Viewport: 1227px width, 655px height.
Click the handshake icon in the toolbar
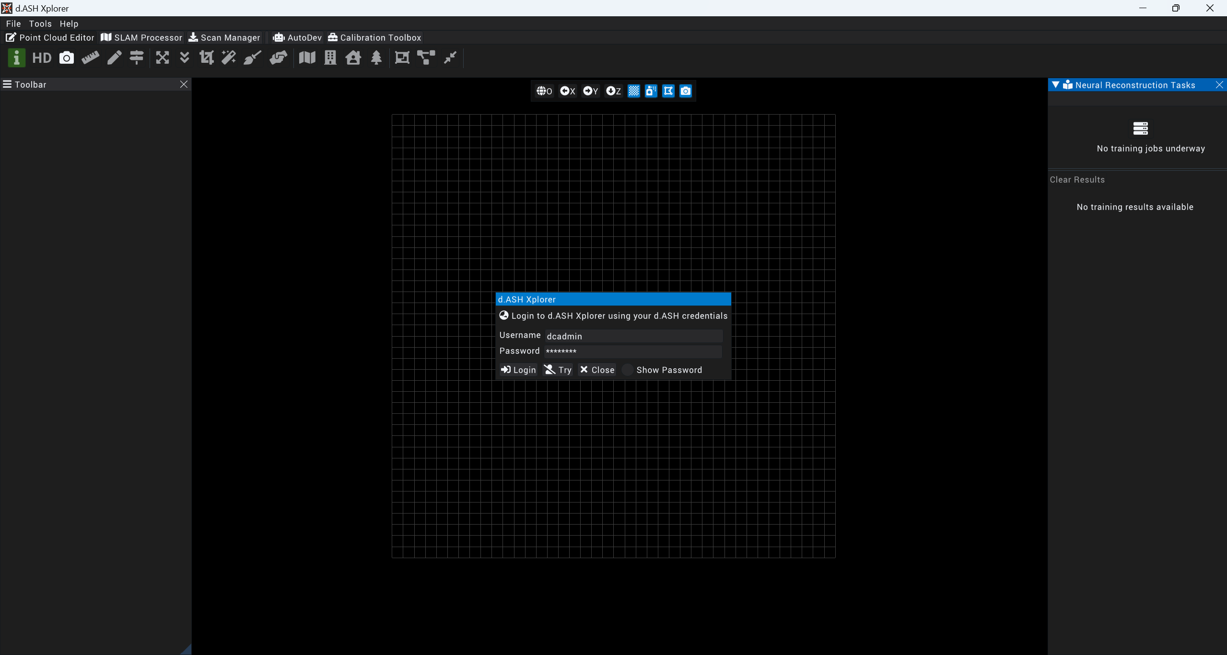(278, 58)
